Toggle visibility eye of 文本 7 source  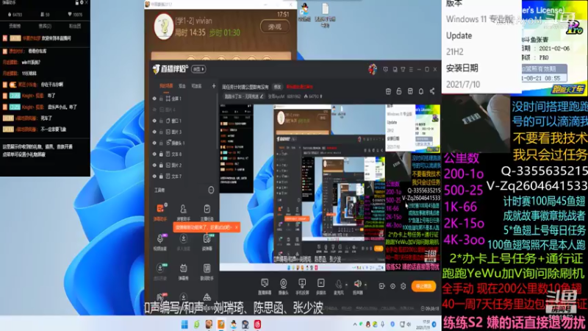pyautogui.click(x=154, y=176)
